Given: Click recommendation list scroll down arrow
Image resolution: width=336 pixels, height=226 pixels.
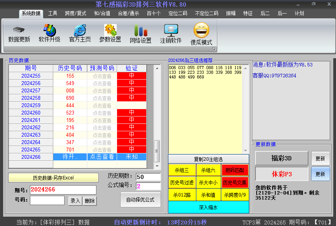Looking at the screenshot, I should [245, 151].
